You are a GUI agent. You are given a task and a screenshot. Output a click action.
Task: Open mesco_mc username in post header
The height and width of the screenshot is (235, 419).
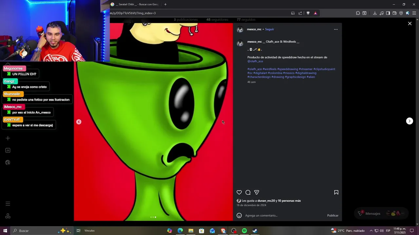coord(254,29)
